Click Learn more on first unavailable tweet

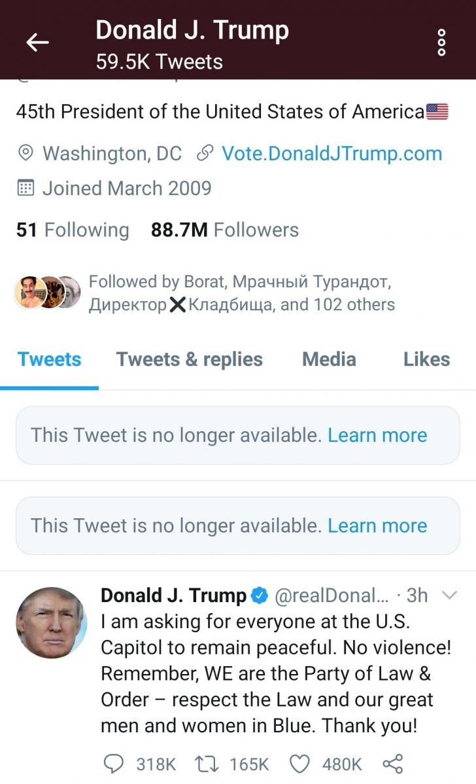pyautogui.click(x=377, y=435)
